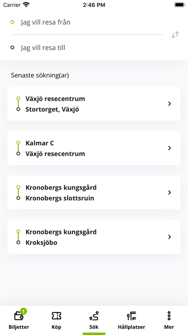Open chevron for Växjö resecentrum to Stortorget

(x=169, y=104)
